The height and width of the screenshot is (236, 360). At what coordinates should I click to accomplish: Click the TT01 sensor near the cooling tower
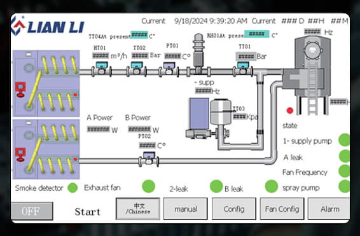click(x=243, y=69)
